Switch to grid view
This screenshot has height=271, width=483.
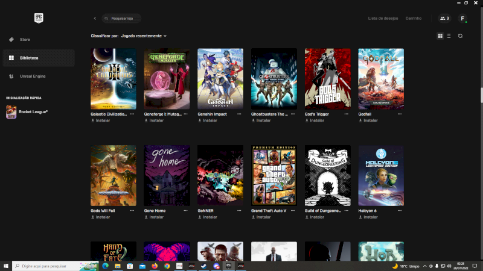point(440,36)
